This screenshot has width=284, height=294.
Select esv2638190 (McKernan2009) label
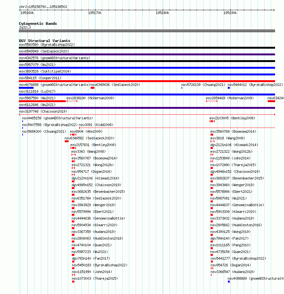pos(90,98)
